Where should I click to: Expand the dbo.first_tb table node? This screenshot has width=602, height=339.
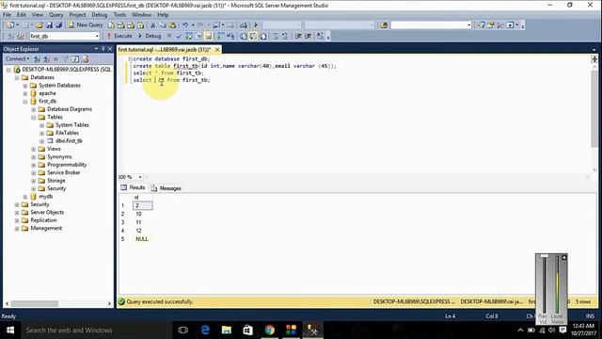pos(42,141)
